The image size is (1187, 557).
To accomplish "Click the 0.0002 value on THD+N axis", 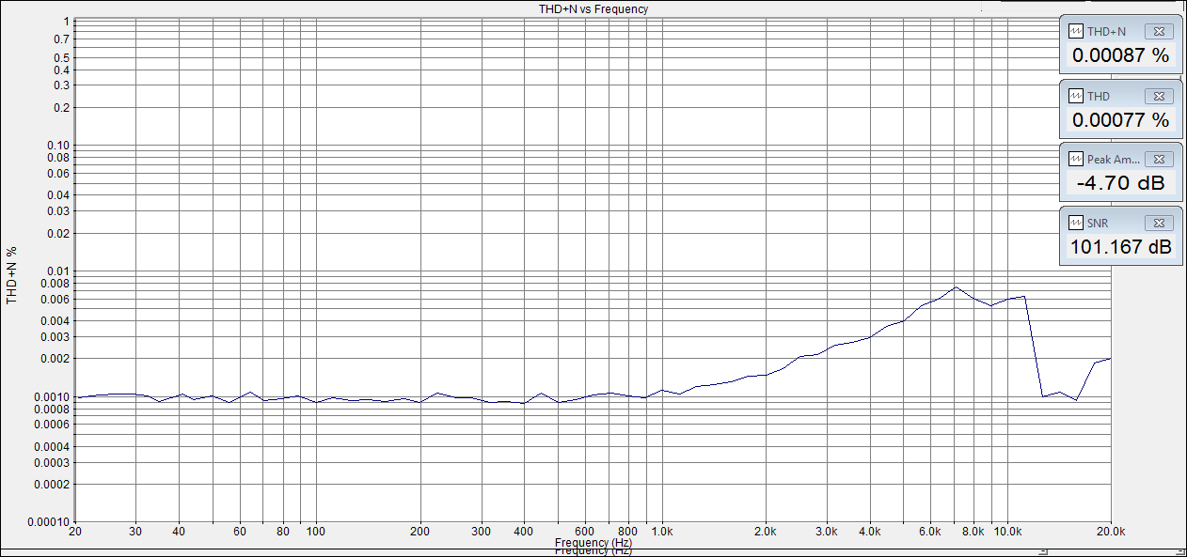I will (54, 485).
